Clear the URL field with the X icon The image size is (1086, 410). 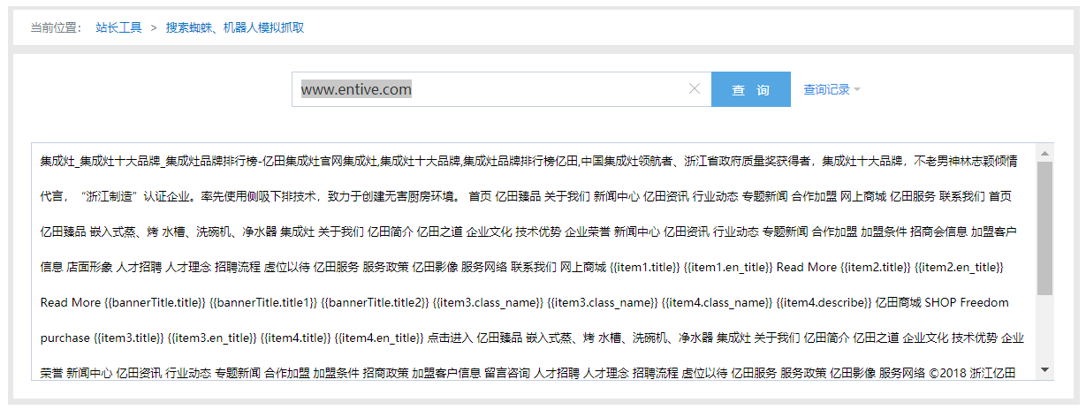point(694,88)
